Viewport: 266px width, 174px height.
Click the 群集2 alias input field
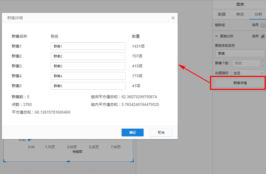(88, 56)
